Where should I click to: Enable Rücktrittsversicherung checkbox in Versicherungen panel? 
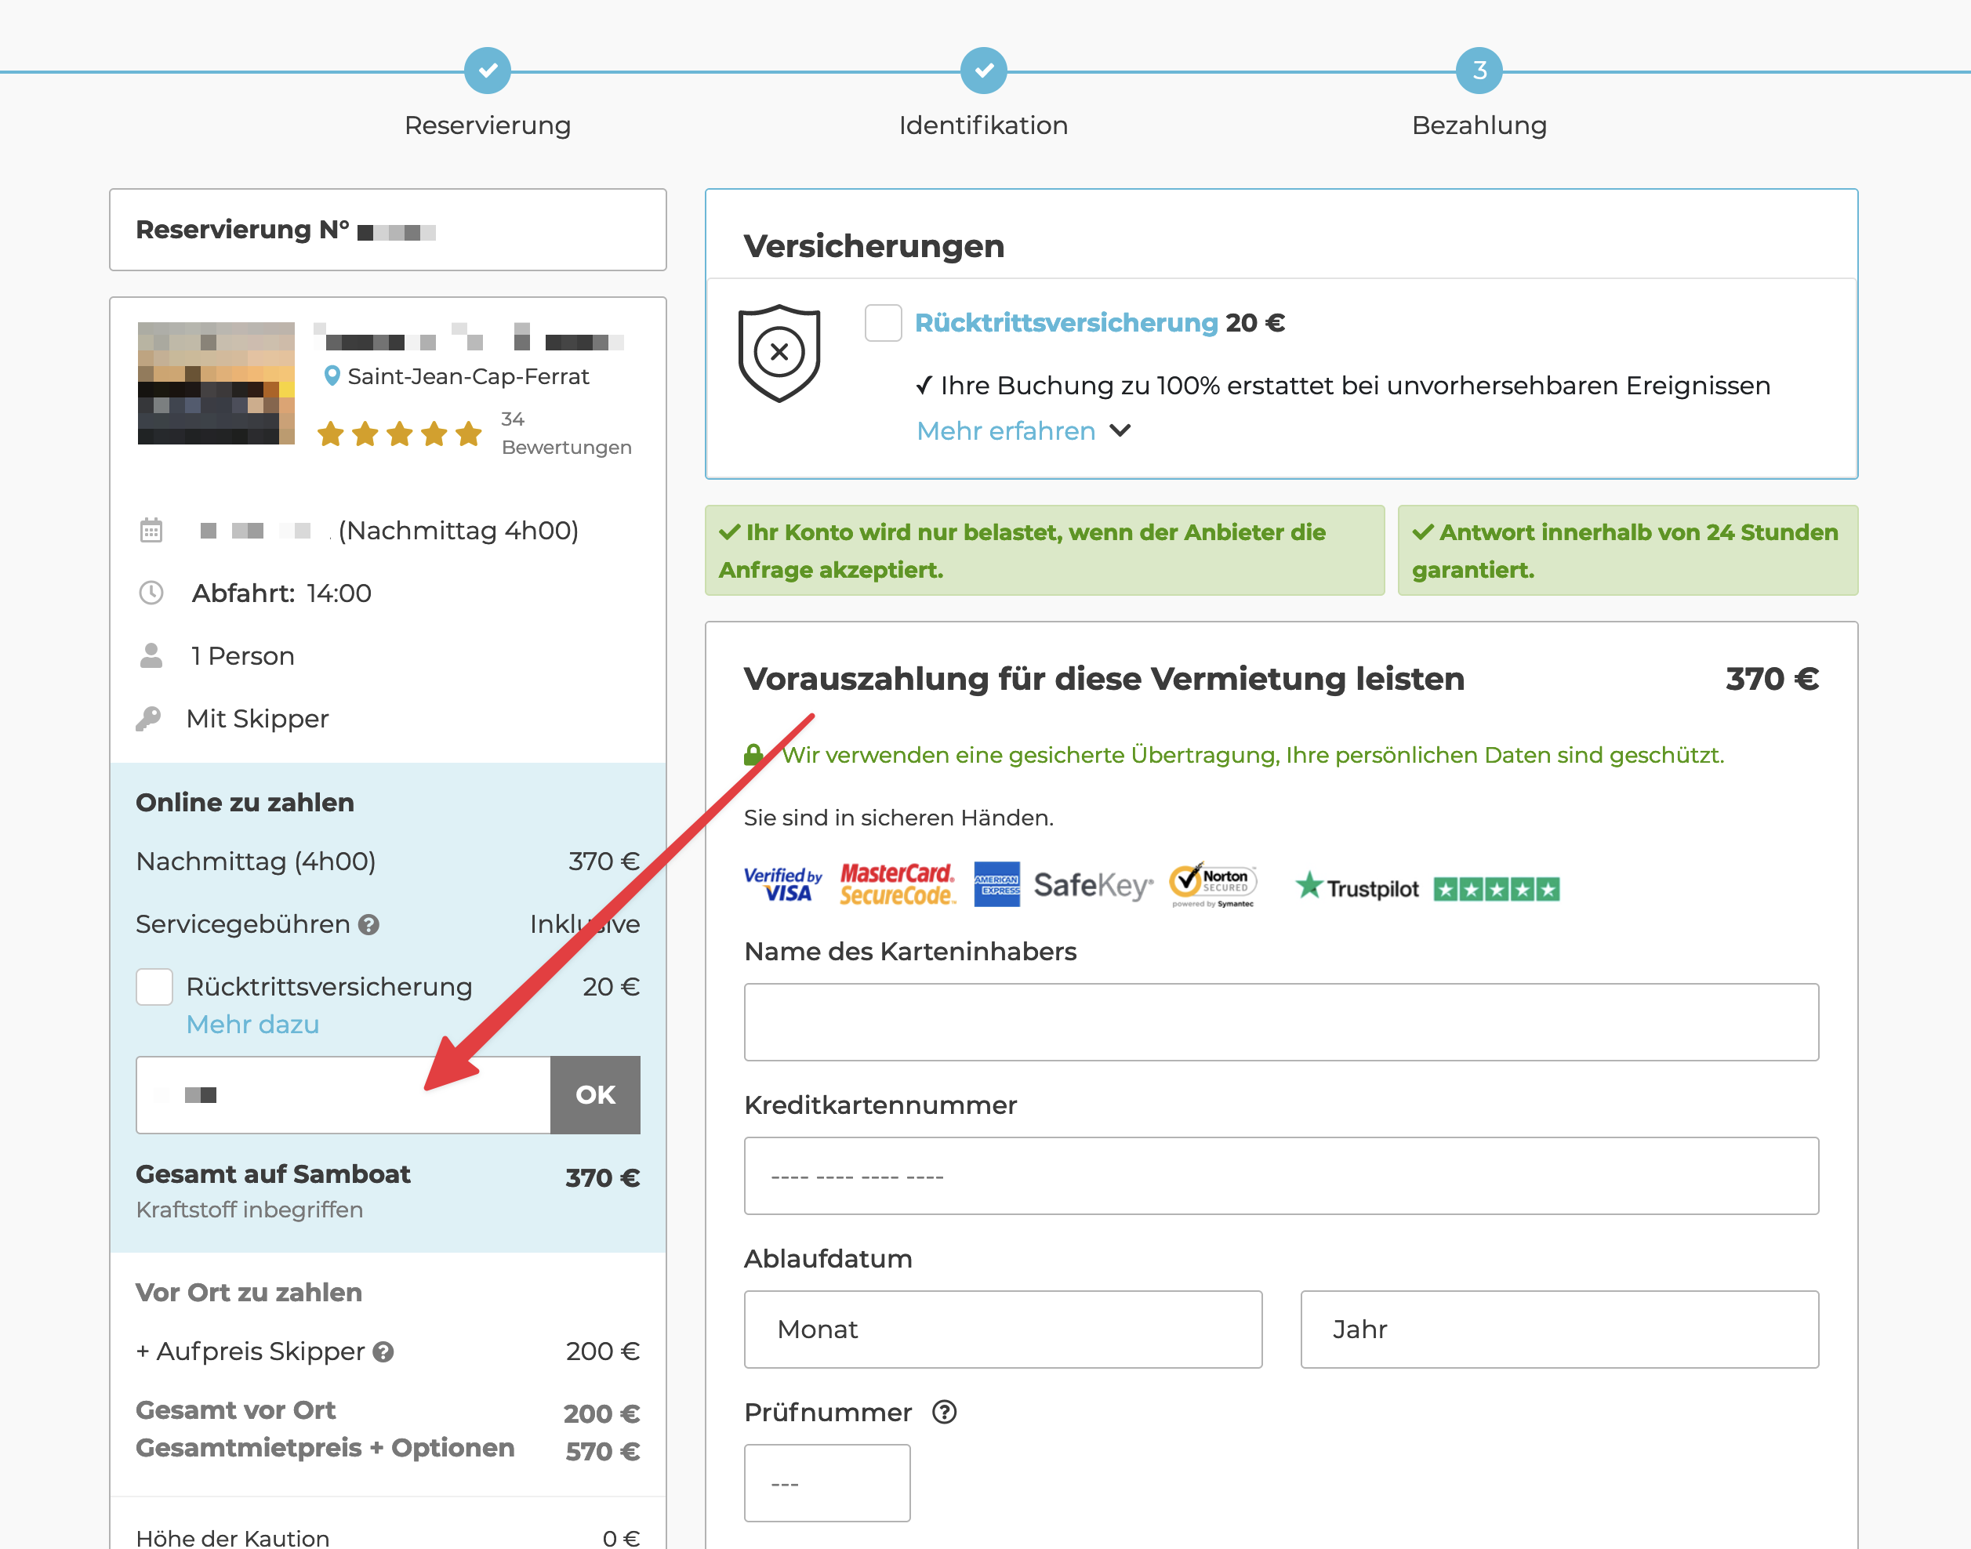(883, 323)
